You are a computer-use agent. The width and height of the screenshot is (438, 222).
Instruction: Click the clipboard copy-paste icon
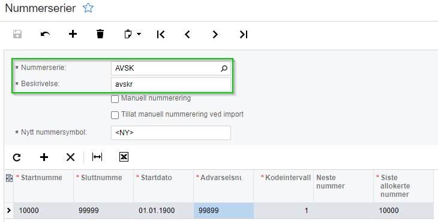tap(128, 34)
